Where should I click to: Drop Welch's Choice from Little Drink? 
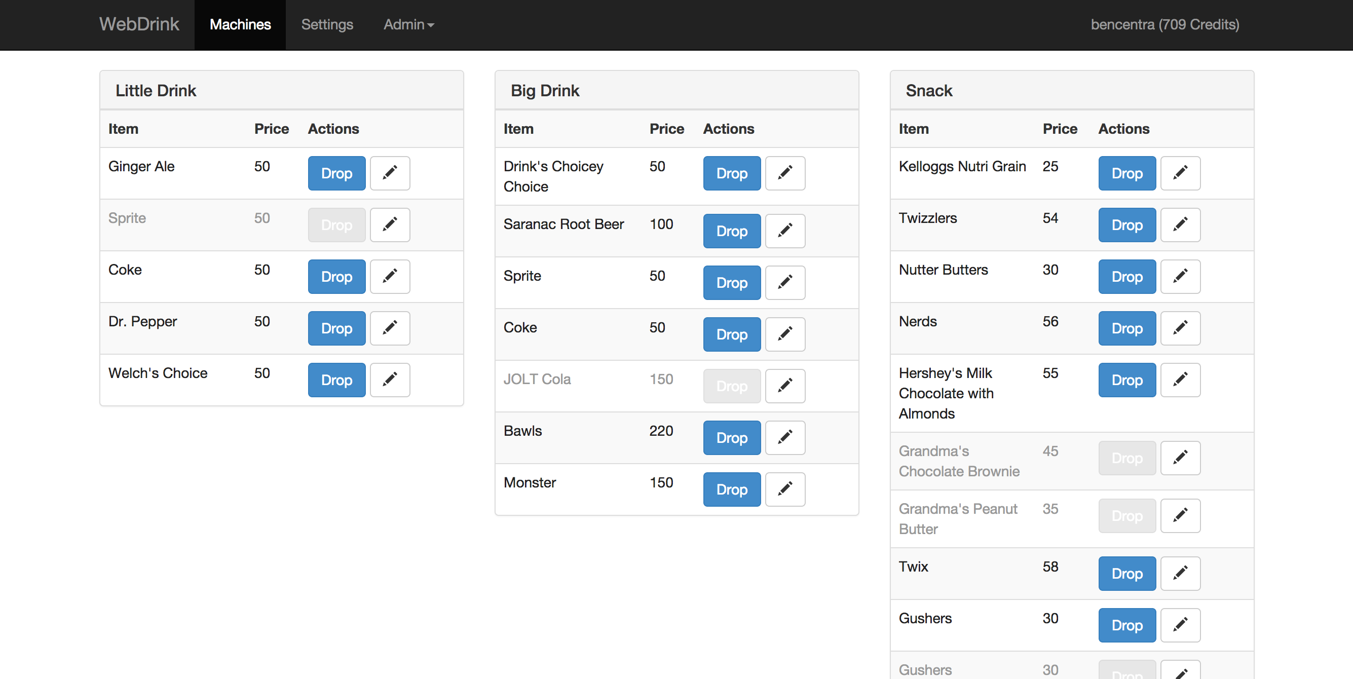336,380
